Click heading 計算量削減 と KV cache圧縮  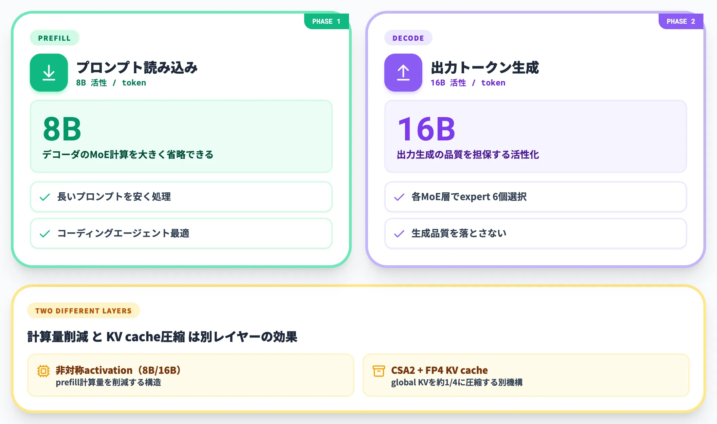[162, 337]
